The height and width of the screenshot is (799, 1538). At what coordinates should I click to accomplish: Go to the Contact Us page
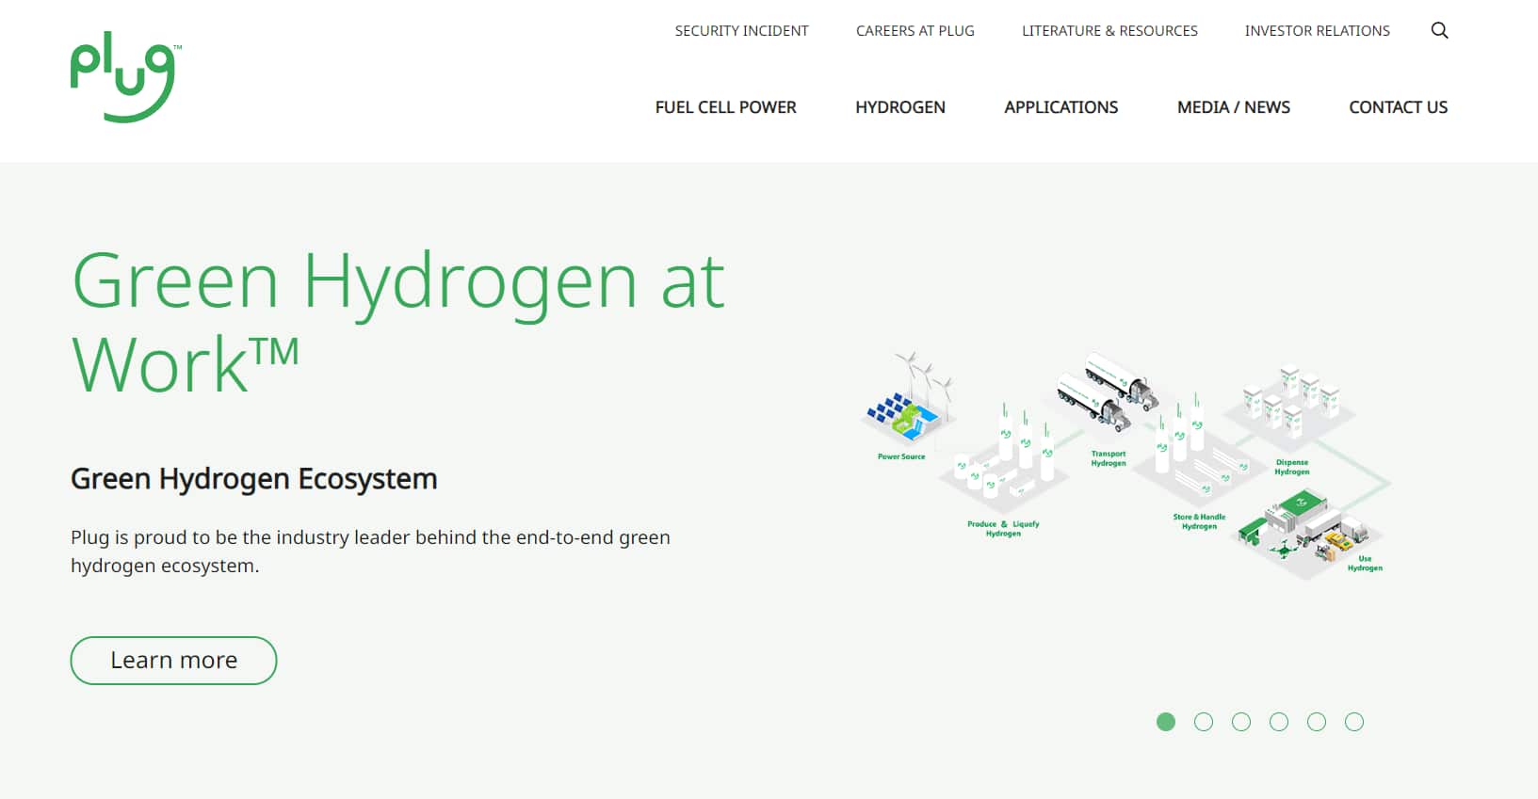tap(1398, 107)
